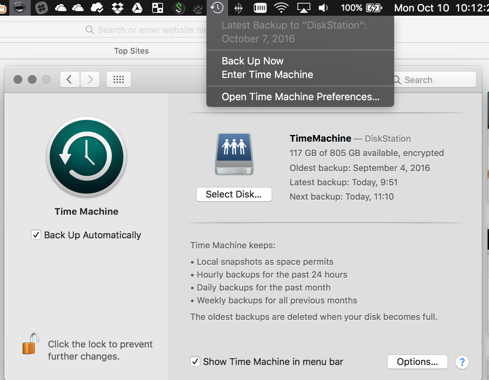The image size is (489, 380).
Task: Go forward in System Preferences
Action: click(90, 79)
